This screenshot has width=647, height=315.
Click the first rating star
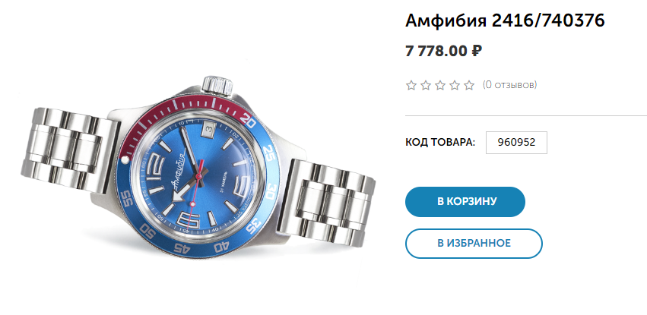tap(411, 85)
